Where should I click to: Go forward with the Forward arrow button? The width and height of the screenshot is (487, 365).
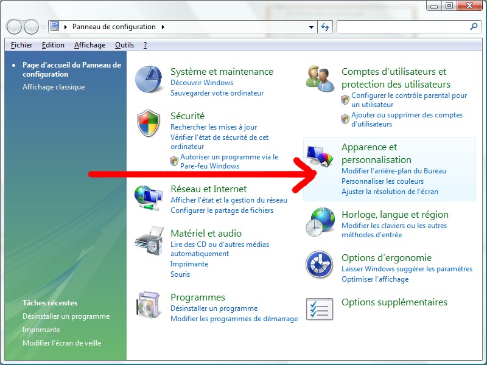tap(32, 27)
